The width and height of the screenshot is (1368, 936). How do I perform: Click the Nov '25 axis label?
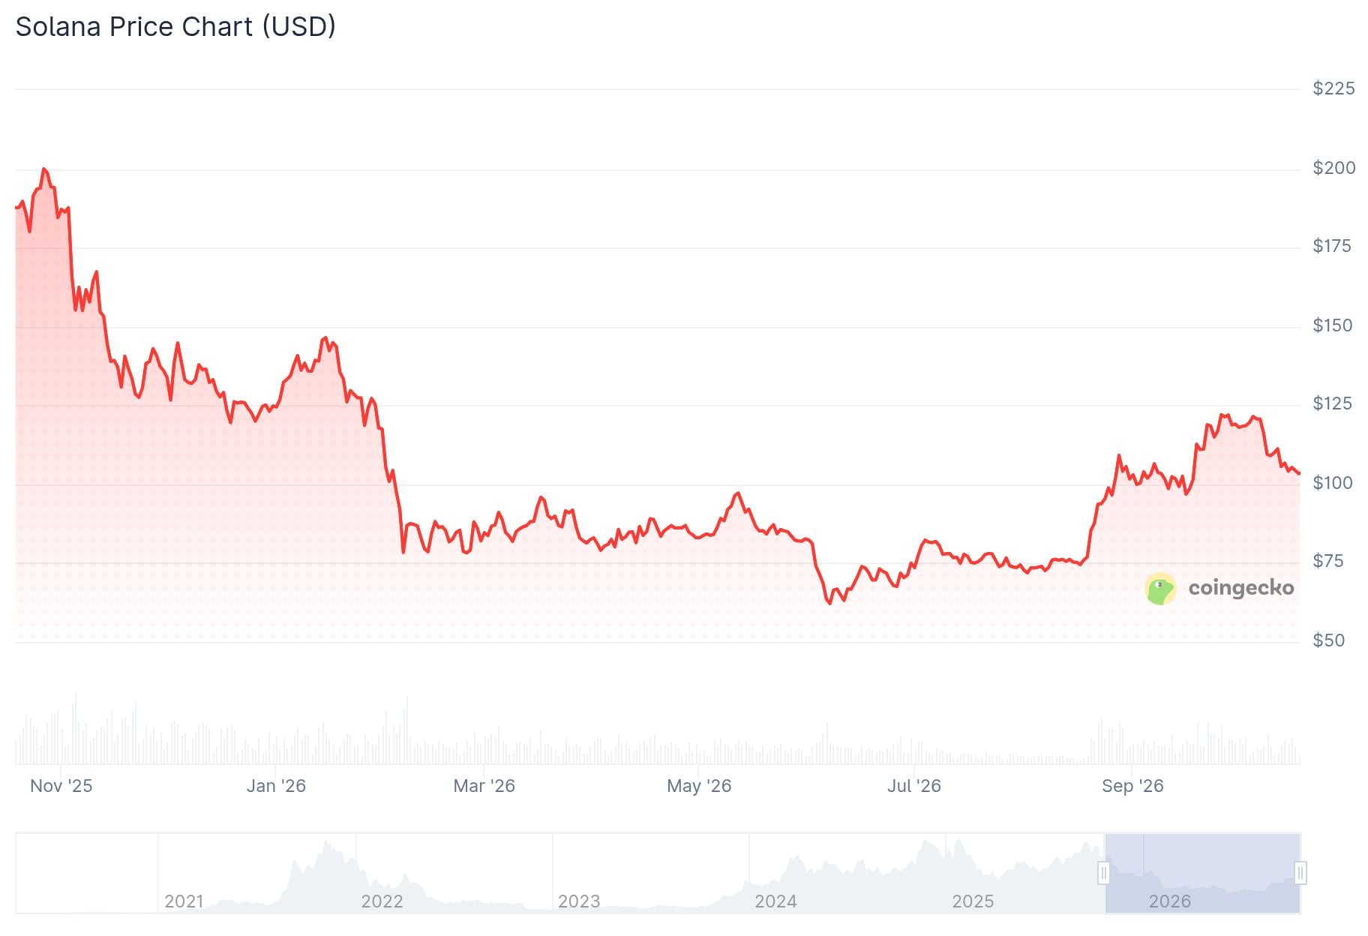61,786
